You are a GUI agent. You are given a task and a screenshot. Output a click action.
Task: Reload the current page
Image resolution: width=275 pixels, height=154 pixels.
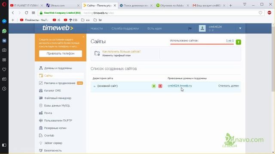(26, 13)
